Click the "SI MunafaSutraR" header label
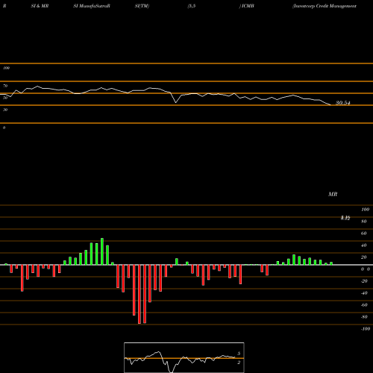 tap(92, 6)
